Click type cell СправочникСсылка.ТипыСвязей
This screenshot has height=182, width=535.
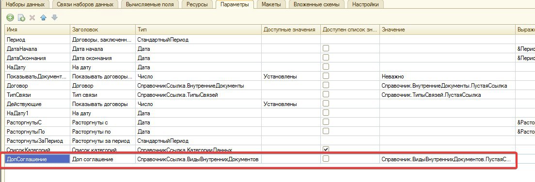click(x=198, y=95)
